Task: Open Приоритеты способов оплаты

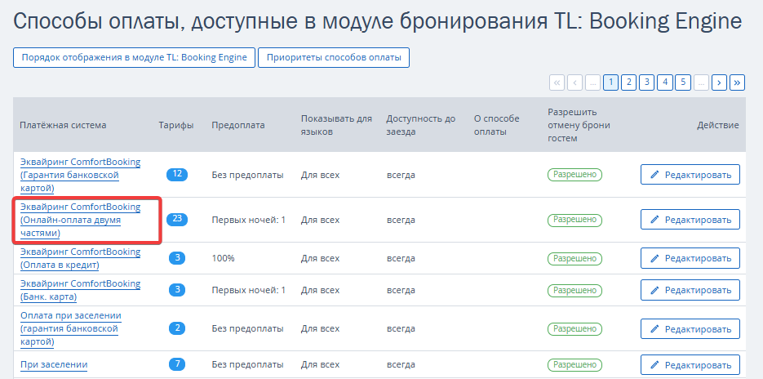Action: click(x=334, y=57)
